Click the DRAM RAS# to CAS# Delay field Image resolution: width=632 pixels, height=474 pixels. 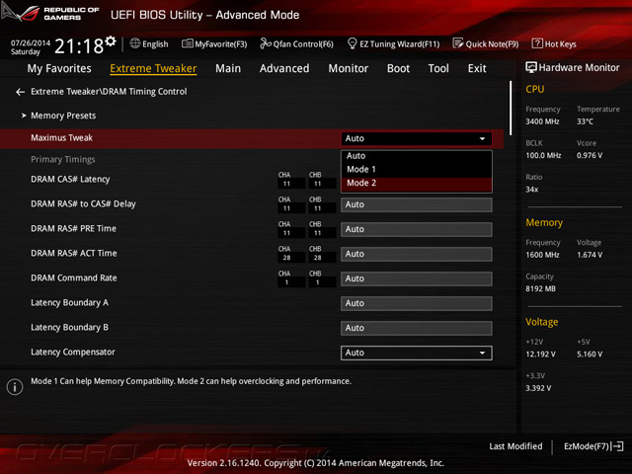[x=417, y=204]
